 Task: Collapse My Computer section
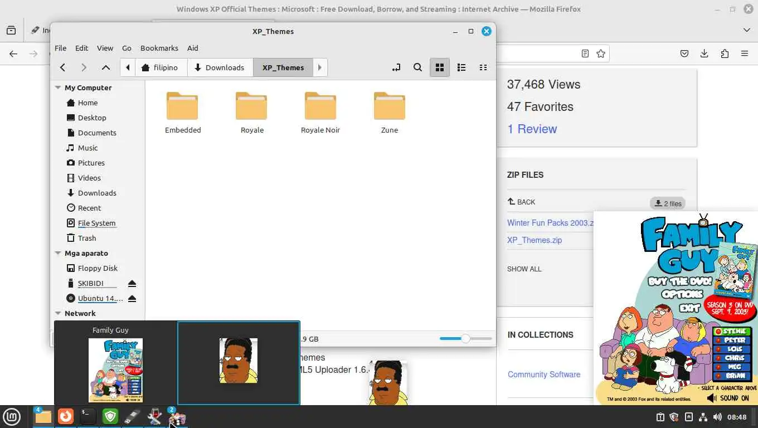coord(58,87)
